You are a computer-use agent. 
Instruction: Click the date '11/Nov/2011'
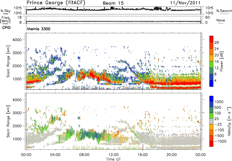pyautogui.click(x=185, y=3)
